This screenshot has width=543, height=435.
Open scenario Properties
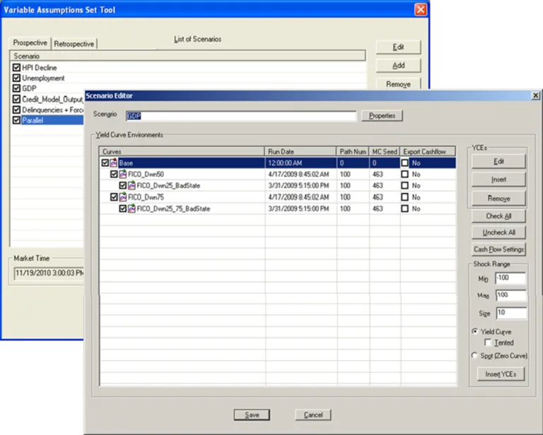(x=382, y=116)
